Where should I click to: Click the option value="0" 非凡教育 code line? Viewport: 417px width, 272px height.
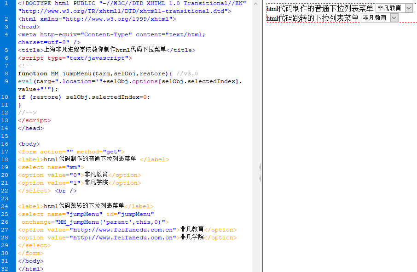(80, 175)
